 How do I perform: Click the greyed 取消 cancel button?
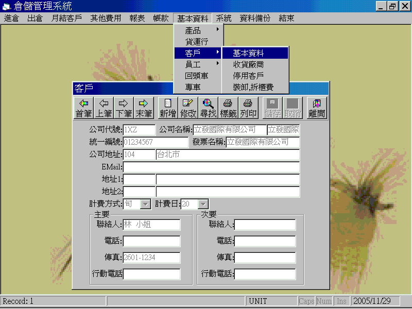pos(293,108)
